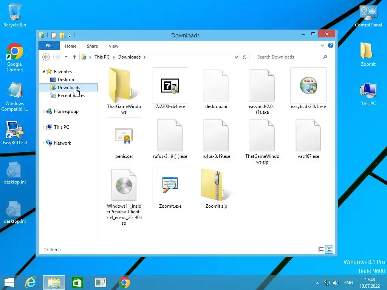Select Recent places in Favorites
Viewport: 387px width, 290px height.
point(68,96)
